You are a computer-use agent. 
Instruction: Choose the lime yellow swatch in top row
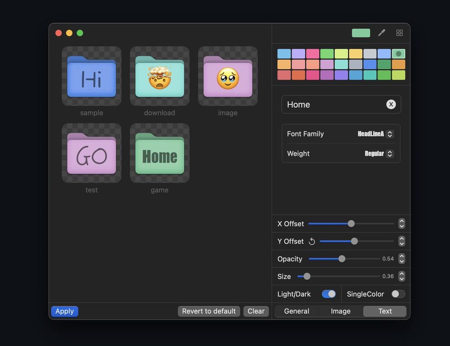click(341, 54)
